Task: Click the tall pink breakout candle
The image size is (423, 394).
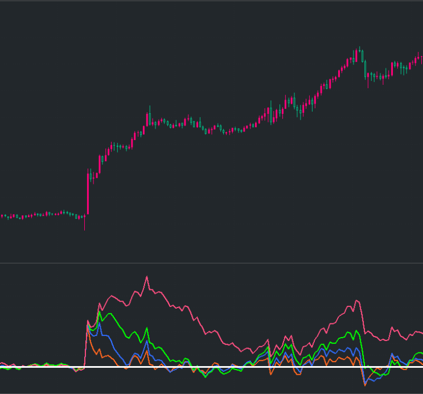Action: point(88,192)
